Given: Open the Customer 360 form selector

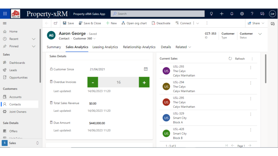Looking at the screenshot, I should coord(84,38).
